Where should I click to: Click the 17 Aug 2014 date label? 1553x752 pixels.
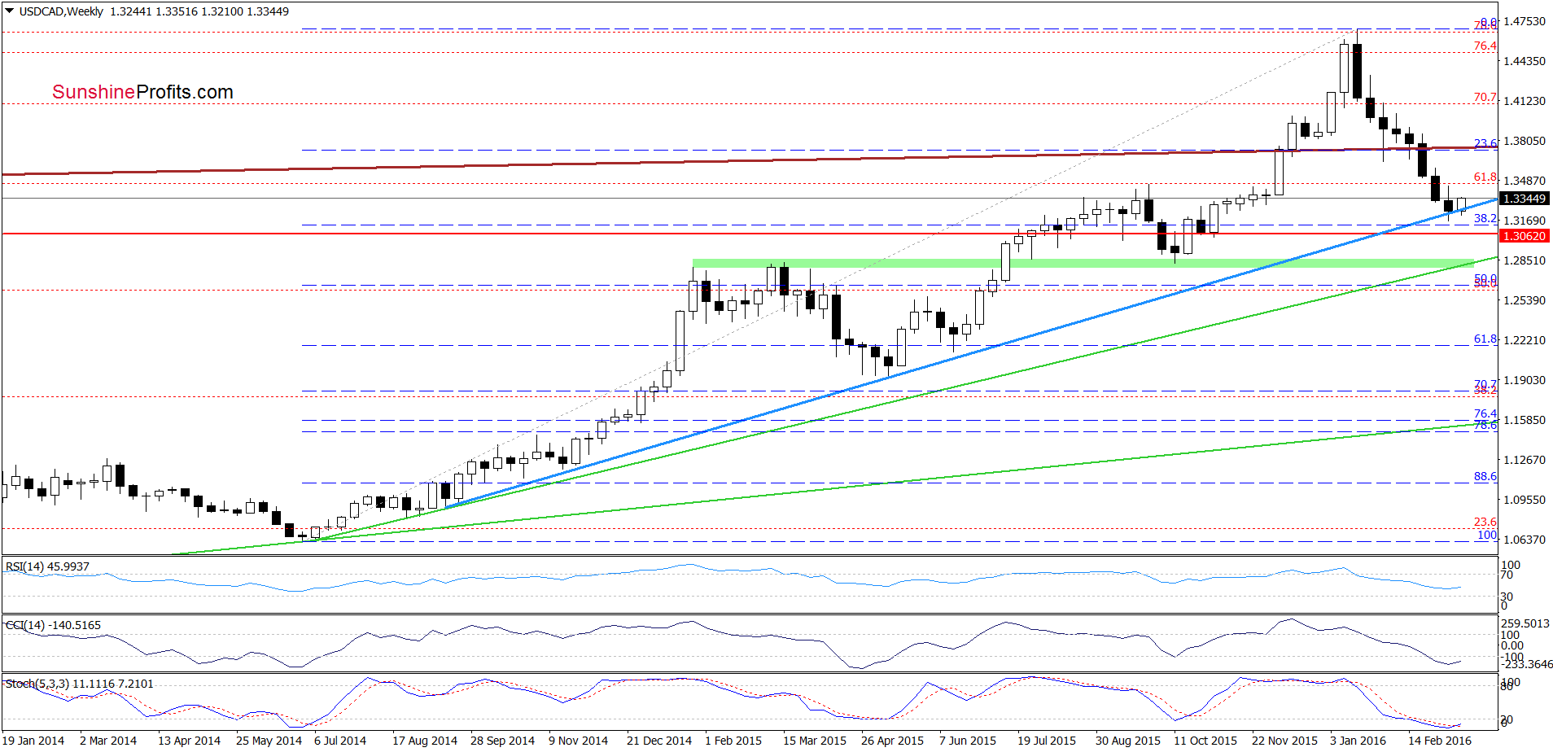[x=425, y=741]
